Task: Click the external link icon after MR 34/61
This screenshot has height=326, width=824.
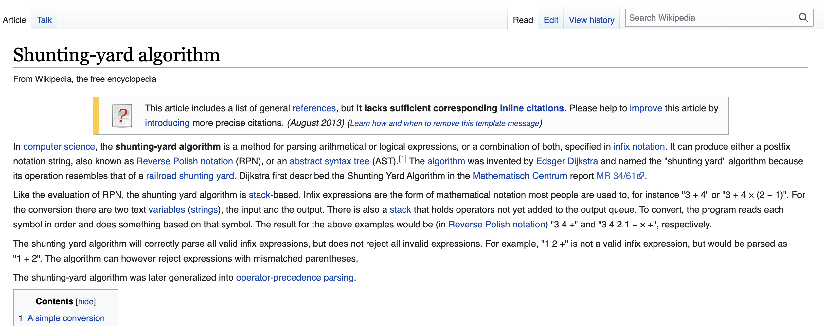Action: 641,176
